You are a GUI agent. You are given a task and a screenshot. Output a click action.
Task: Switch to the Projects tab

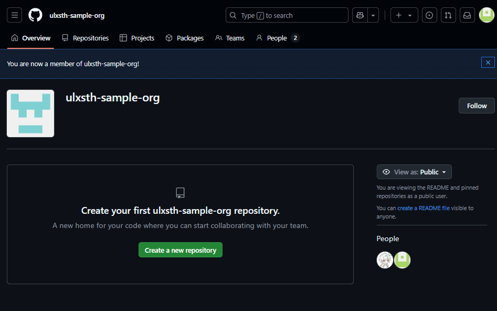point(137,38)
